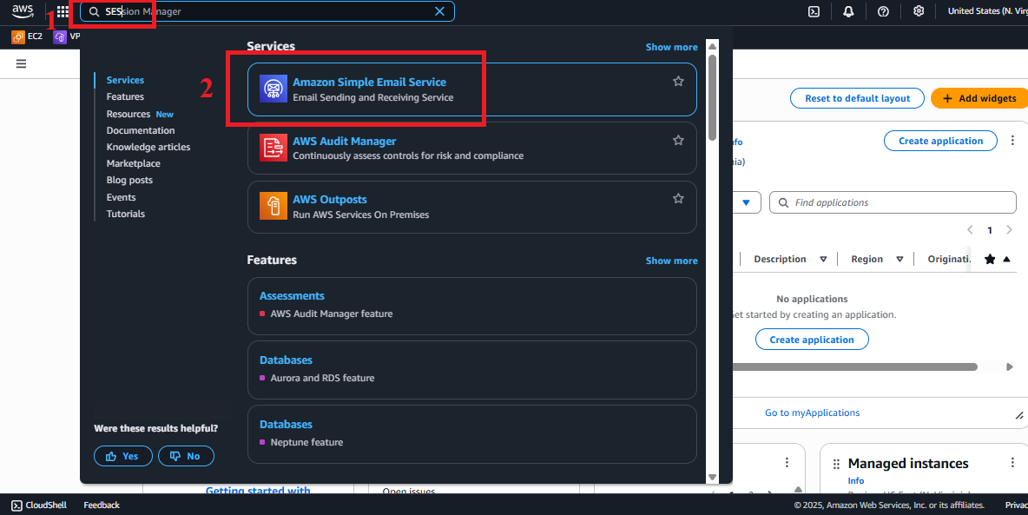The width and height of the screenshot is (1028, 515).
Task: Open Managed instances widget options
Action: click(x=1012, y=463)
